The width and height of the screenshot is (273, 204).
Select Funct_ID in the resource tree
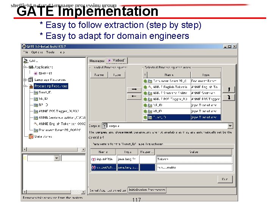click(45, 92)
